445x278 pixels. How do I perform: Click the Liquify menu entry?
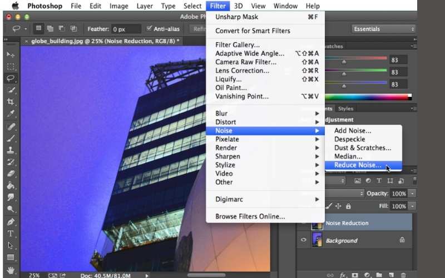point(265,79)
